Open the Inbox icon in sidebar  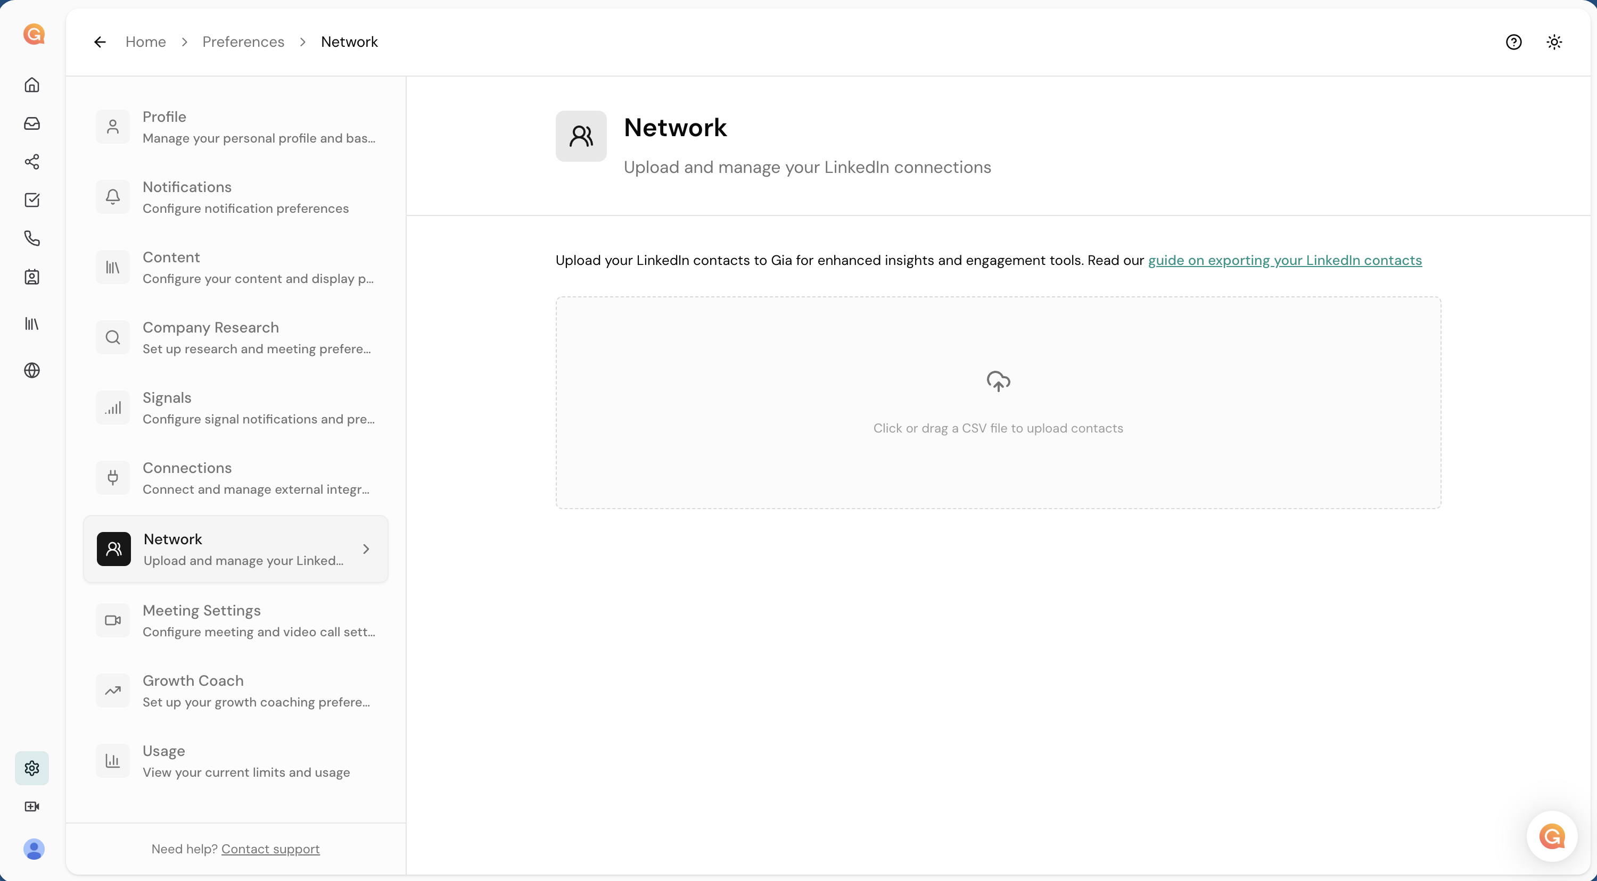(x=32, y=123)
